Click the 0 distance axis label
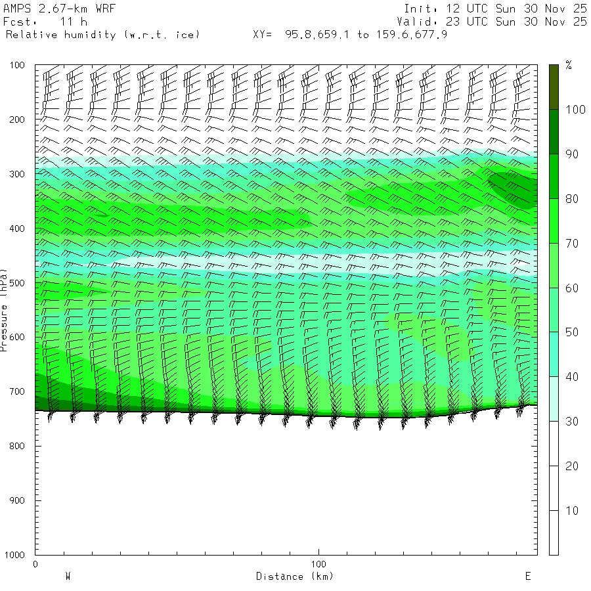Image resolution: width=591 pixels, height=591 pixels. point(35,564)
